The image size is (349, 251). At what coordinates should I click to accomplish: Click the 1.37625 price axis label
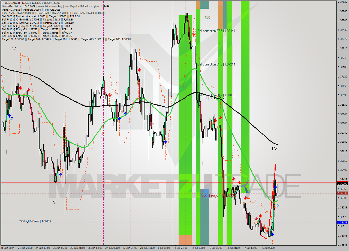(342, 2)
